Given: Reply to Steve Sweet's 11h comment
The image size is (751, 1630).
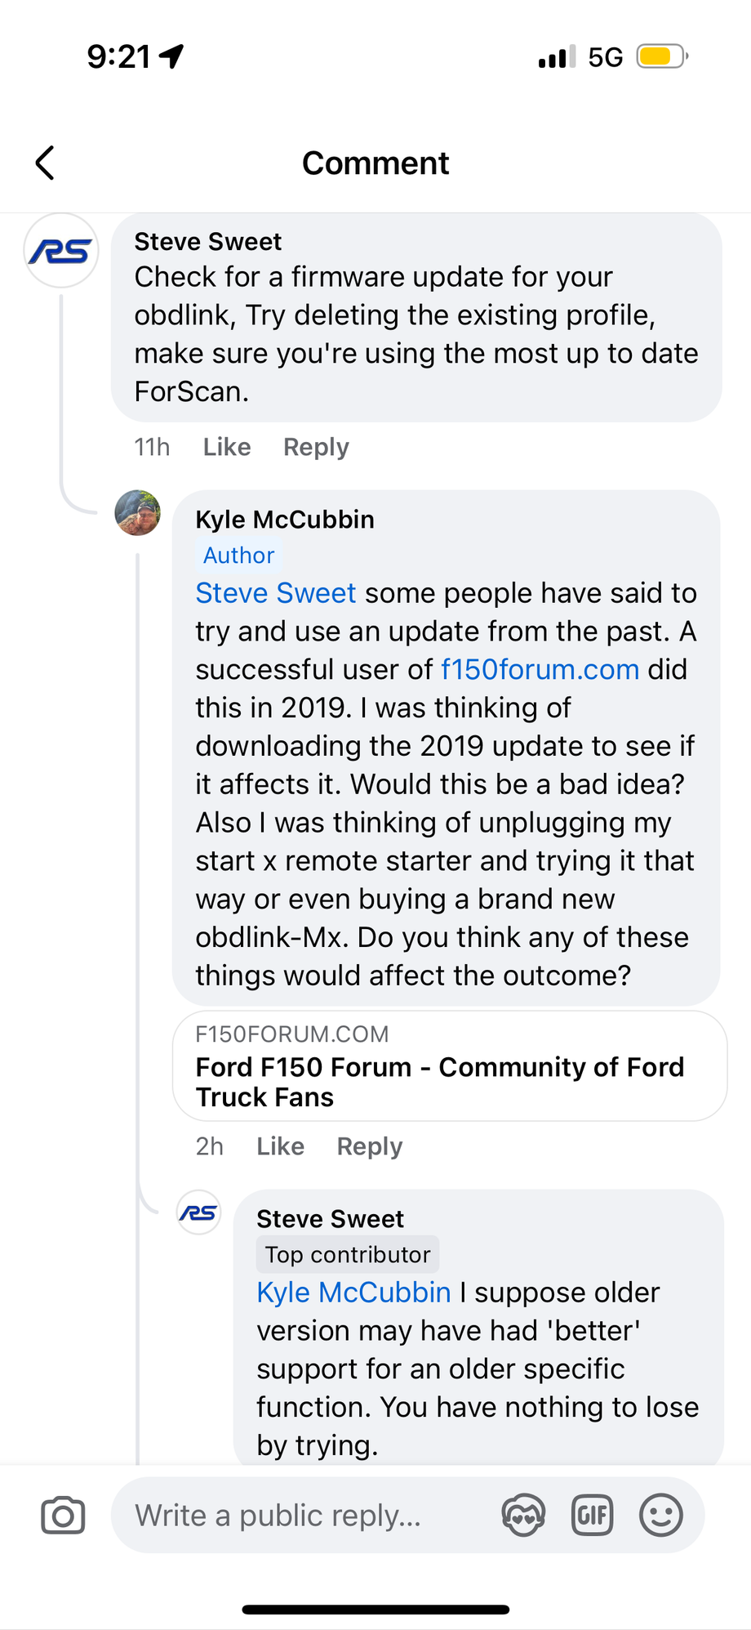Looking at the screenshot, I should [x=316, y=447].
